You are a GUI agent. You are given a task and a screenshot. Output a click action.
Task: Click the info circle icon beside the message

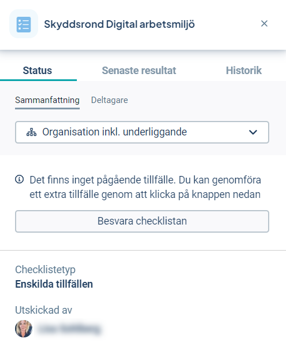click(19, 179)
